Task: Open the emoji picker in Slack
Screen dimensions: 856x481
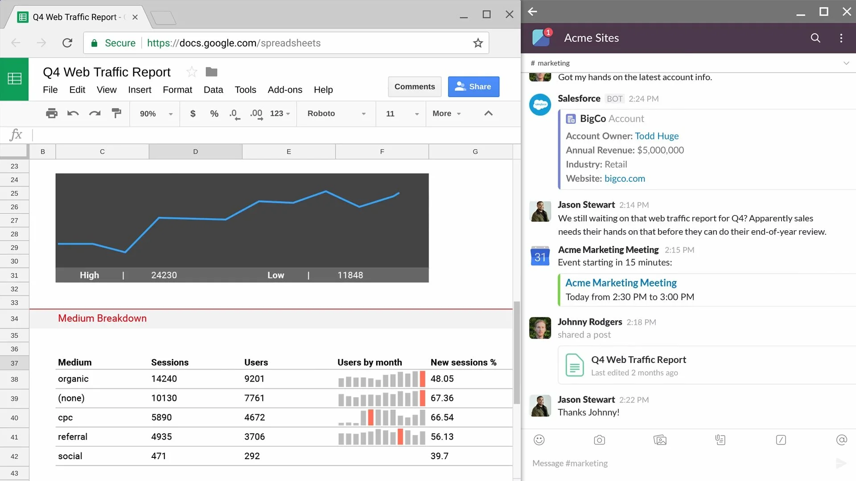Action: (x=539, y=440)
